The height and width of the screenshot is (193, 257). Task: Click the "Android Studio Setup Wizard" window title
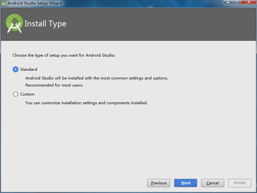35,3
